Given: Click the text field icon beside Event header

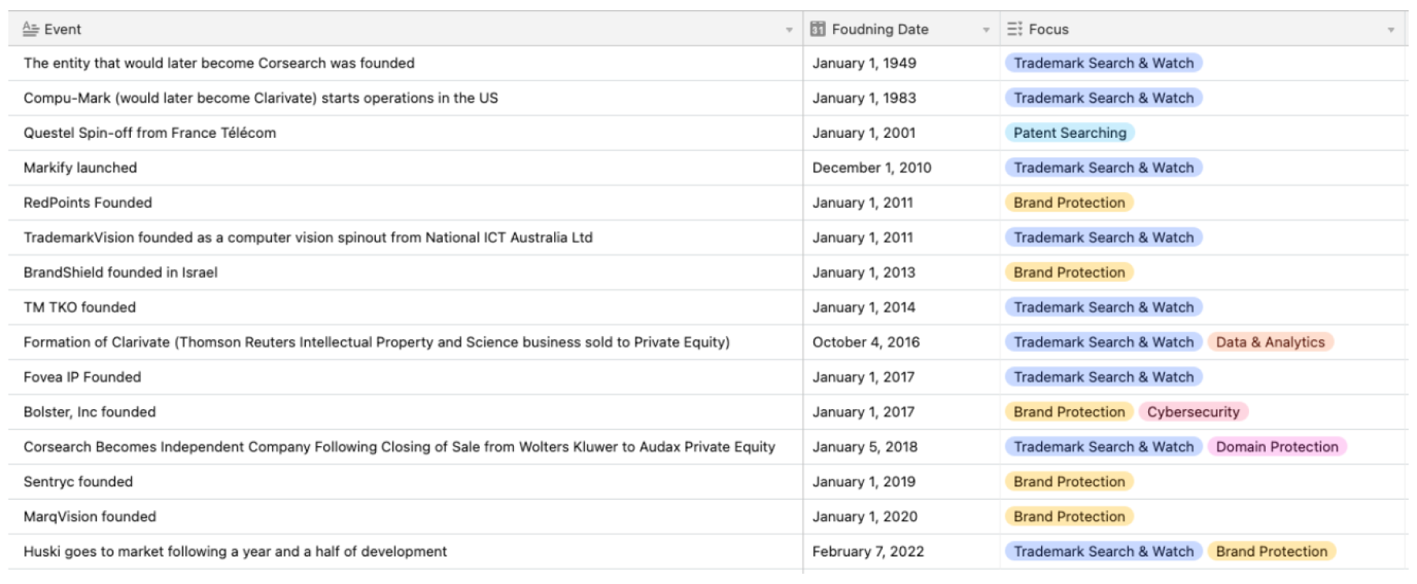Looking at the screenshot, I should click(x=31, y=29).
